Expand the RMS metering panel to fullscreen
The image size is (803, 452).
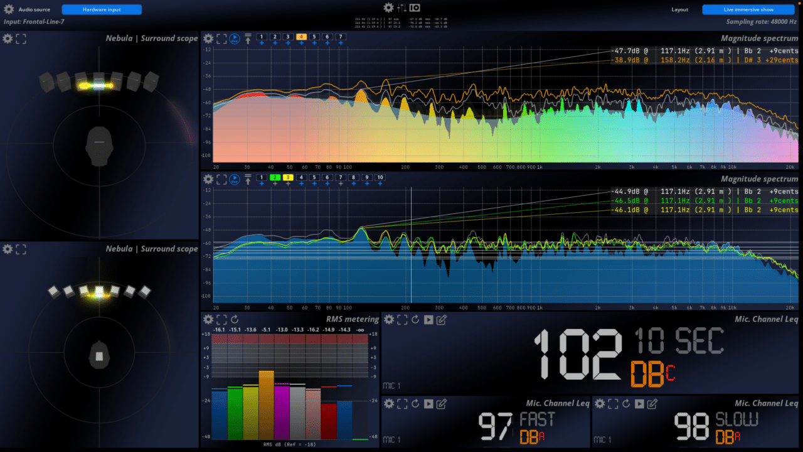pos(220,320)
